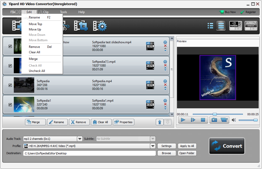Open the Tools menu

tap(64, 12)
